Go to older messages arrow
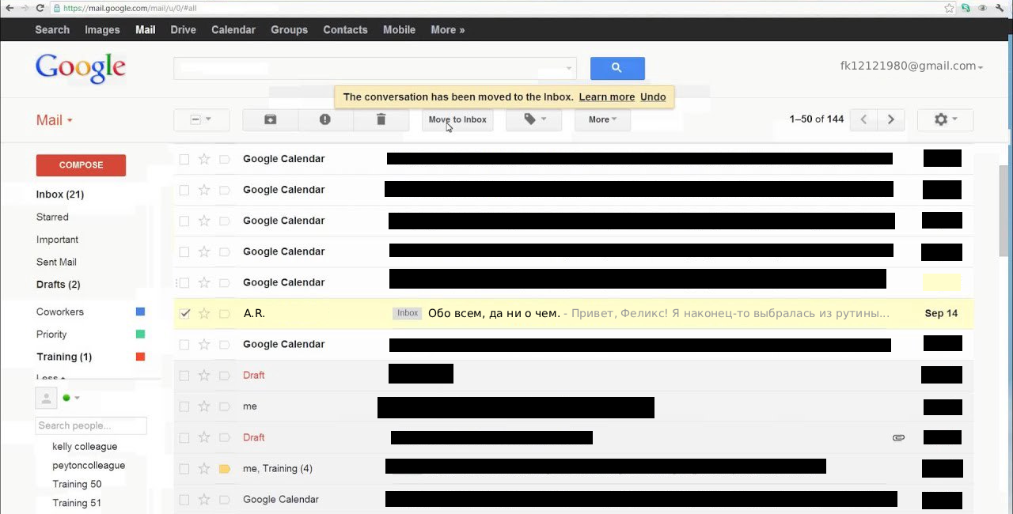Image resolution: width=1013 pixels, height=514 pixels. click(x=890, y=119)
